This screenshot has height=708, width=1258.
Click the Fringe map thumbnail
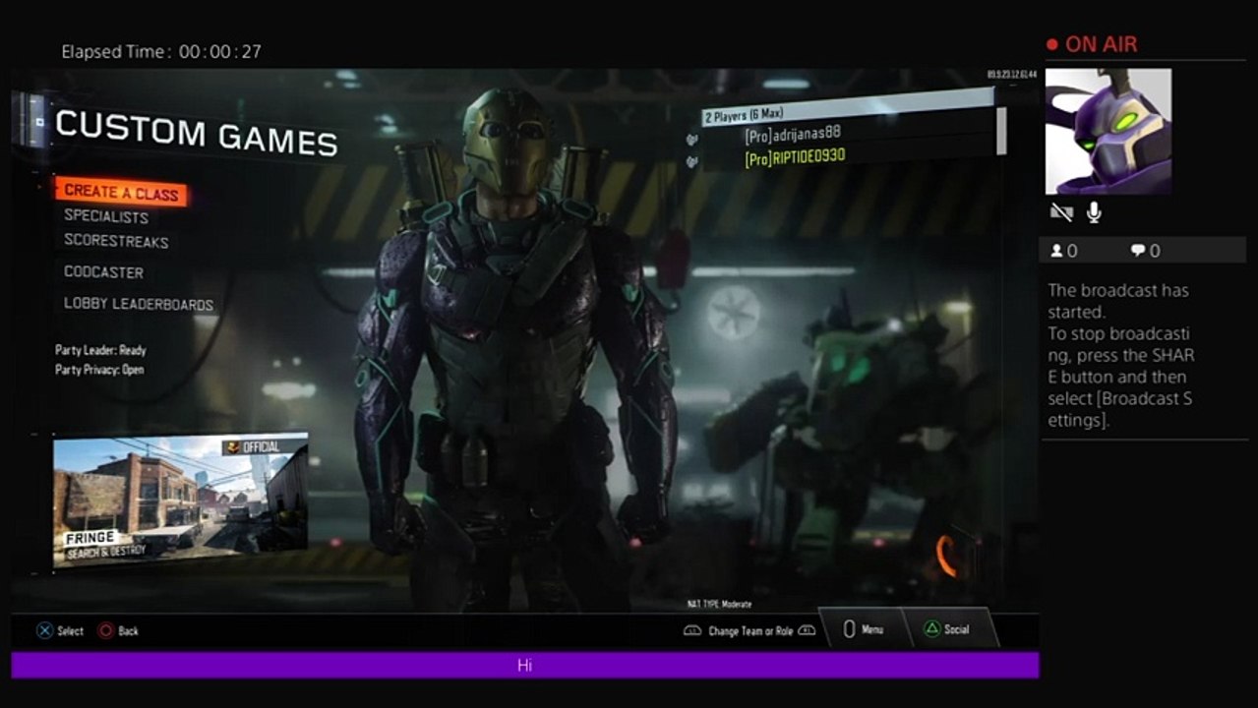[180, 501]
